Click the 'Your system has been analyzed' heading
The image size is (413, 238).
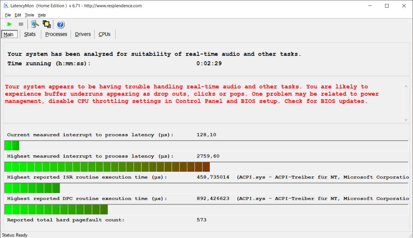point(154,54)
